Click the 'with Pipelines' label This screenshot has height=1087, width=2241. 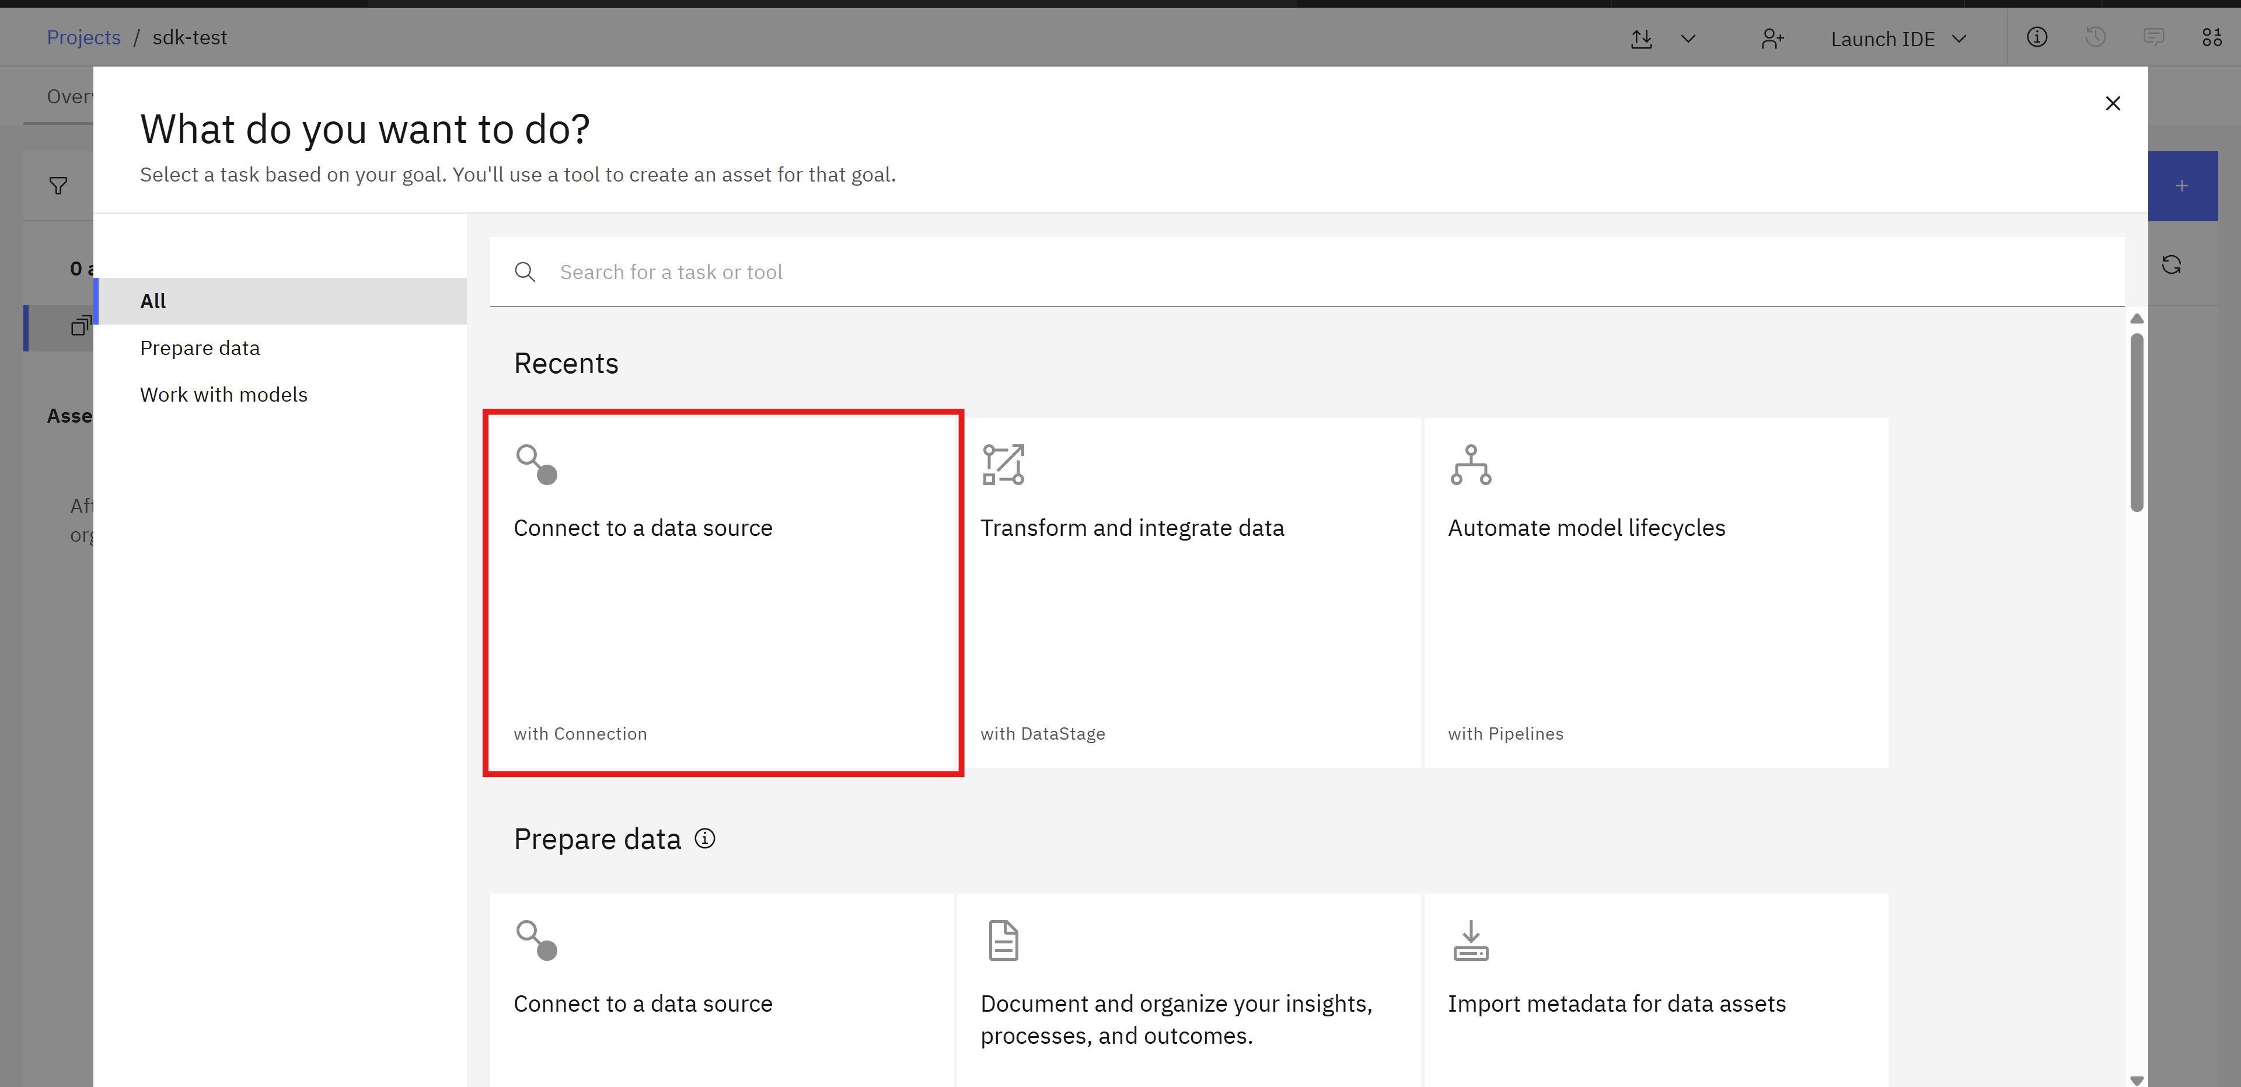pos(1505,734)
